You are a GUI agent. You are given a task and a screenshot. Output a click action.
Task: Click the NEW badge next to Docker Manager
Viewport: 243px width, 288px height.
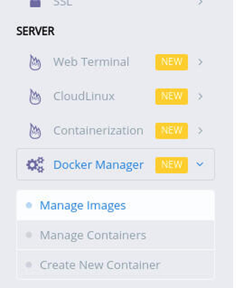click(x=171, y=165)
